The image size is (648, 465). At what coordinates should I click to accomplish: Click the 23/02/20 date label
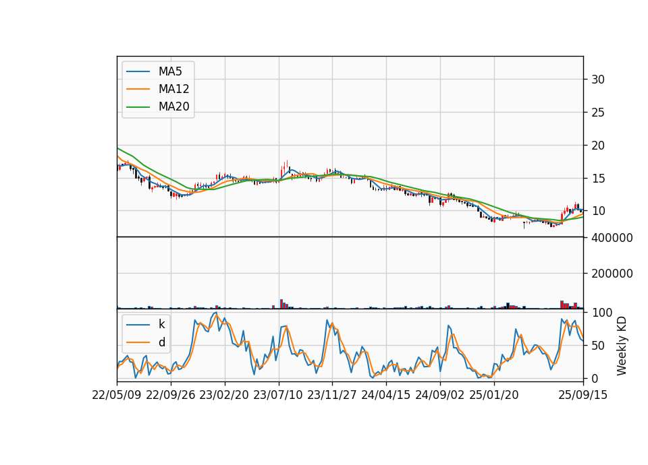[x=224, y=395]
